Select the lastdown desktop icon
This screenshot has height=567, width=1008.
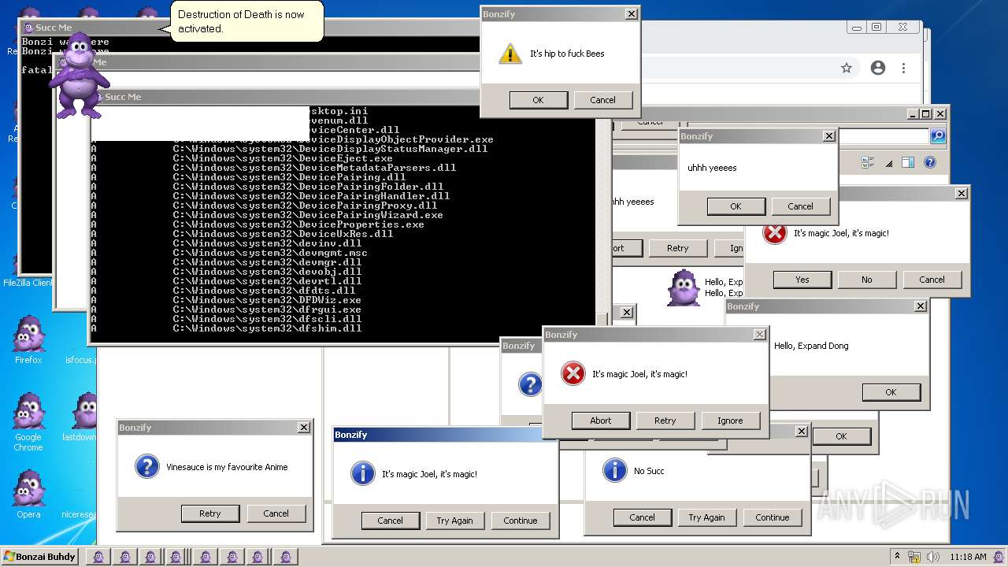(79, 417)
